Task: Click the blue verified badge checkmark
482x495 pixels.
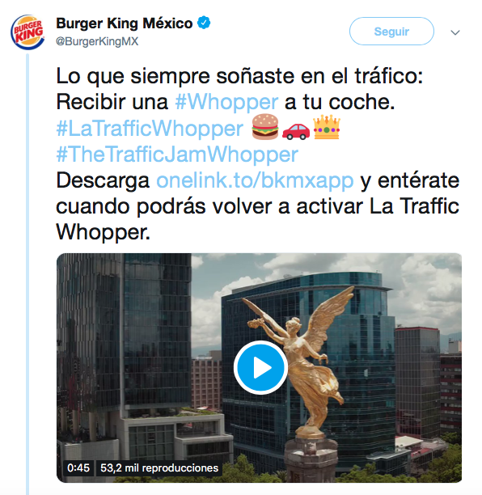Action: [204, 23]
